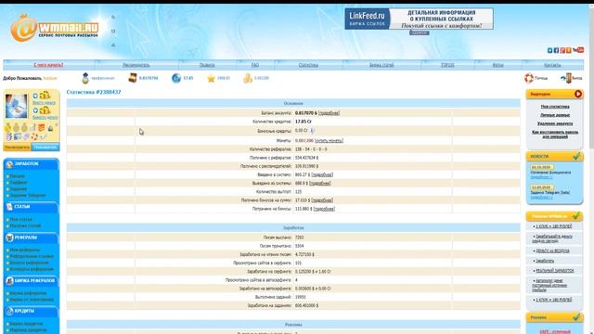Open 'РЕАЛЬНЫЙ ЗАРАБОТОК' ad link
This screenshot has height=334, width=594.
click(x=555, y=271)
